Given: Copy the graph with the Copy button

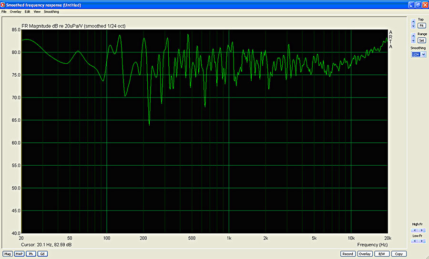Looking at the screenshot, I should (399, 254).
